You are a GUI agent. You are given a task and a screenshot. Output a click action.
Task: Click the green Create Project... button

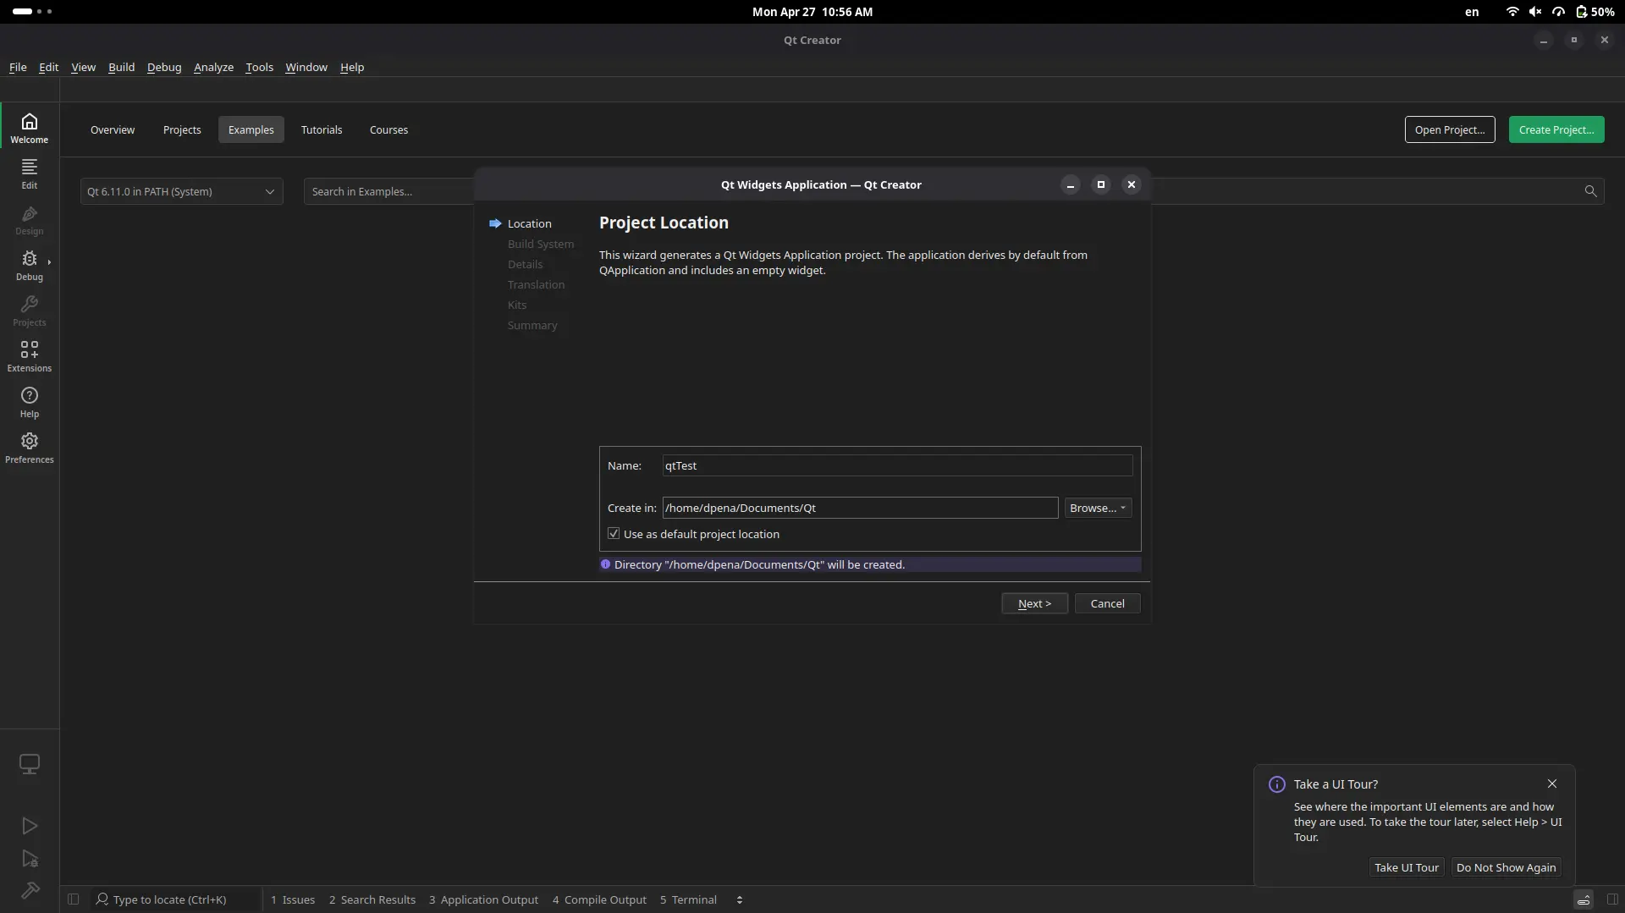click(1556, 129)
